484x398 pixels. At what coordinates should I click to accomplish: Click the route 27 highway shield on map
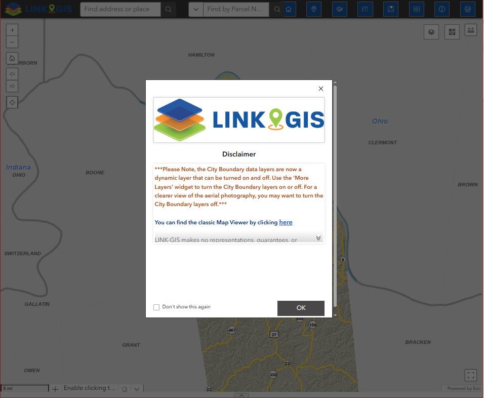274,334
